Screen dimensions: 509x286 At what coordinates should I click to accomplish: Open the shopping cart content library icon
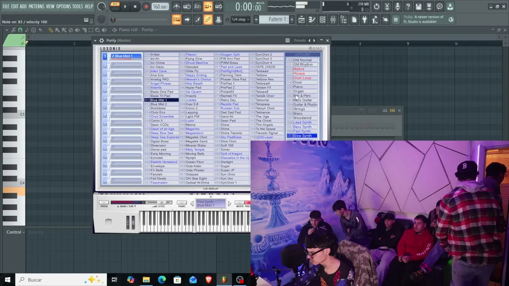tap(396, 19)
